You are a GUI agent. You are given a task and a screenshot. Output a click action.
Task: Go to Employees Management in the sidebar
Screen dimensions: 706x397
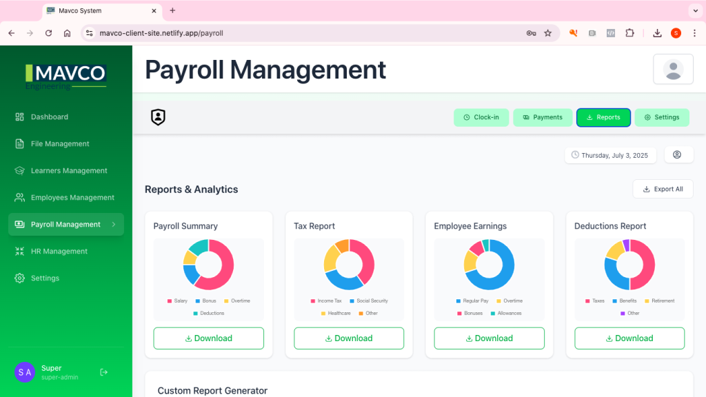pos(72,198)
